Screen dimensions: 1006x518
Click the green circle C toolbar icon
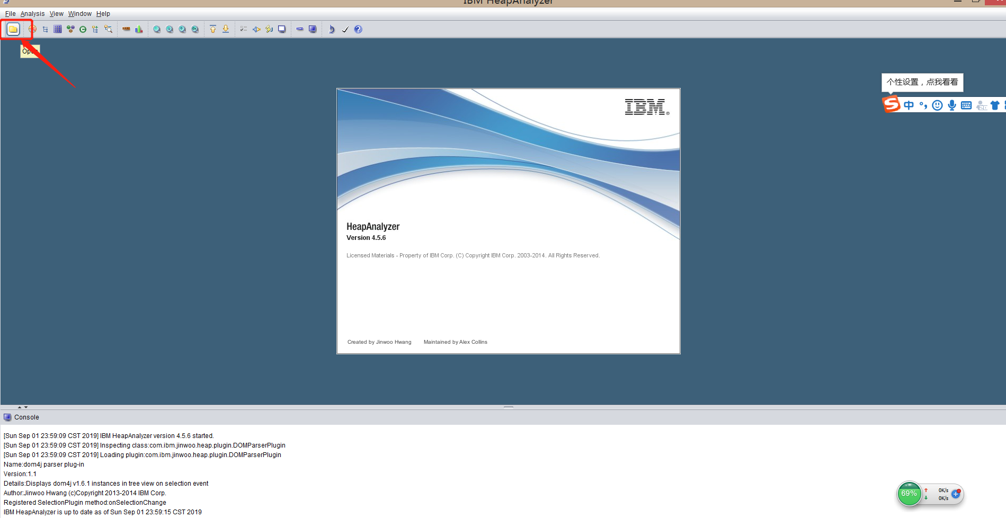pos(83,29)
